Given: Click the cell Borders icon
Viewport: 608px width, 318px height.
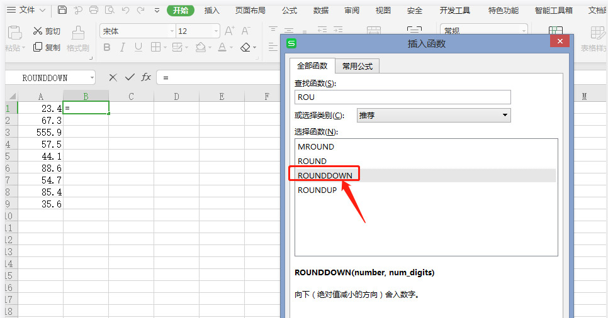Looking at the screenshot, I should 155,47.
